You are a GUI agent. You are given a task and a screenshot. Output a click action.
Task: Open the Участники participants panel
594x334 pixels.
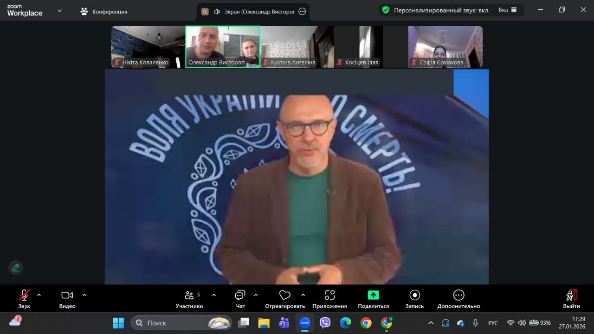(x=189, y=299)
